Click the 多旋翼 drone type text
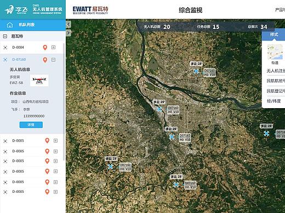Screen dimensions: 285x213 click(x=15, y=77)
